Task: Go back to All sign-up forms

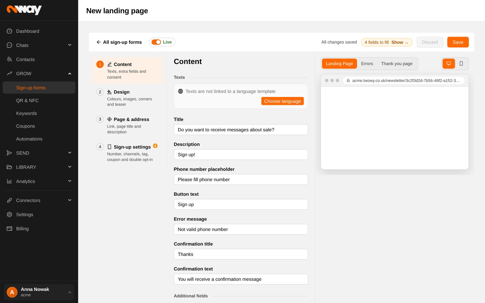Action: click(119, 42)
